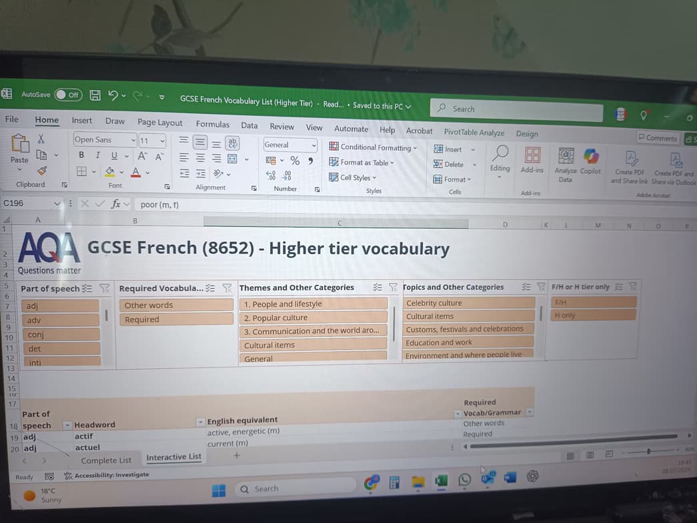Viewport: 697px width, 523px height.
Task: Open WhatsApp from the taskbar
Action: click(x=464, y=480)
